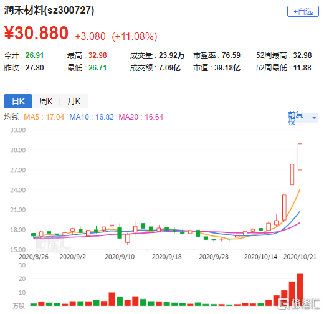The height and width of the screenshot is (314, 324).
Task: Click the tallest red volume bar
Action: pos(300,290)
